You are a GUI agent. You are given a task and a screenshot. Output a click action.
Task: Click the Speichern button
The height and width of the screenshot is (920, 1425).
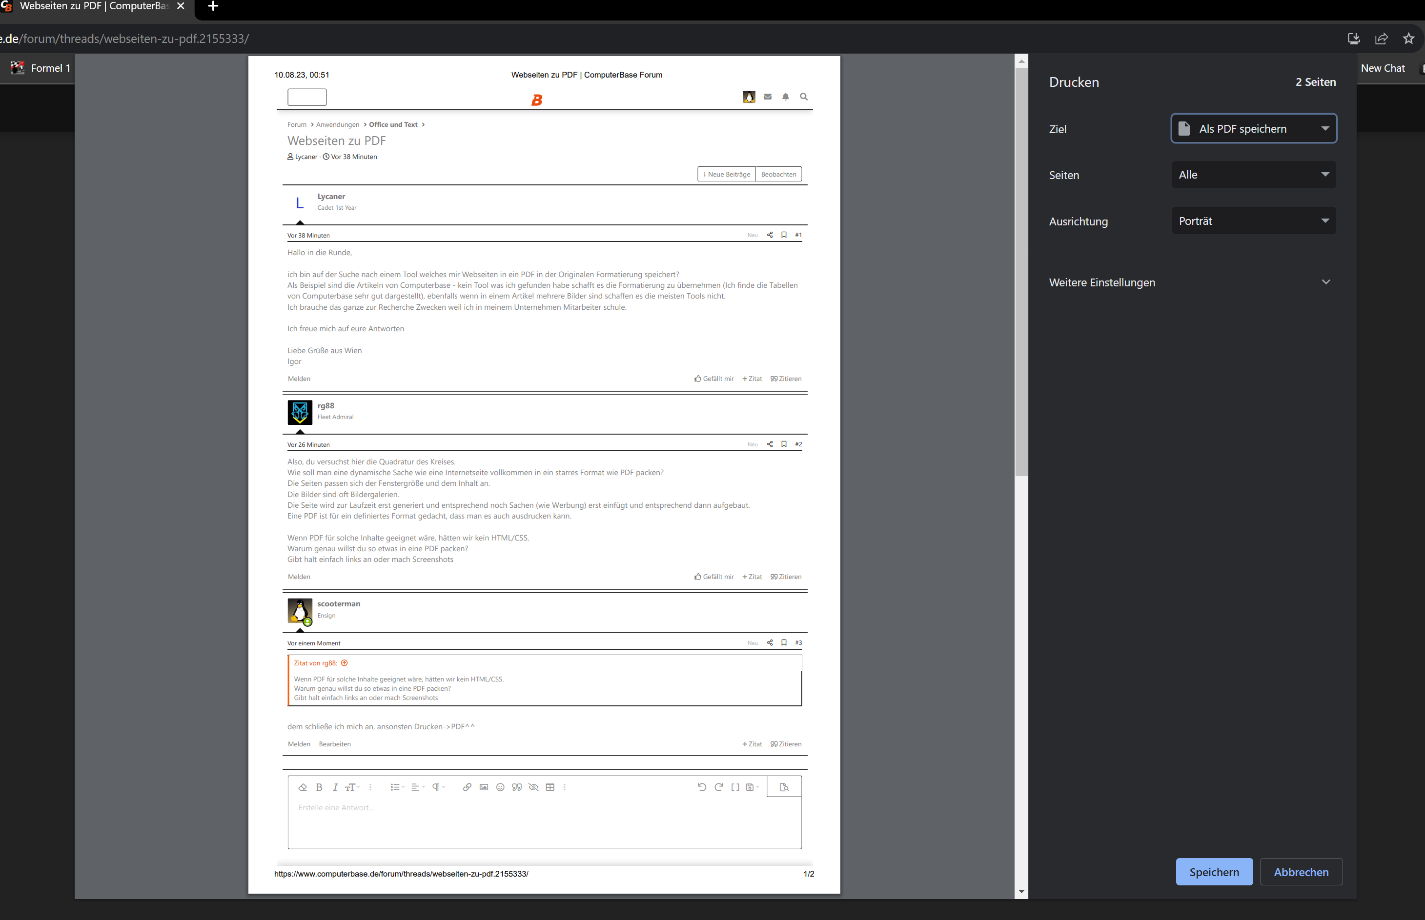(1214, 872)
